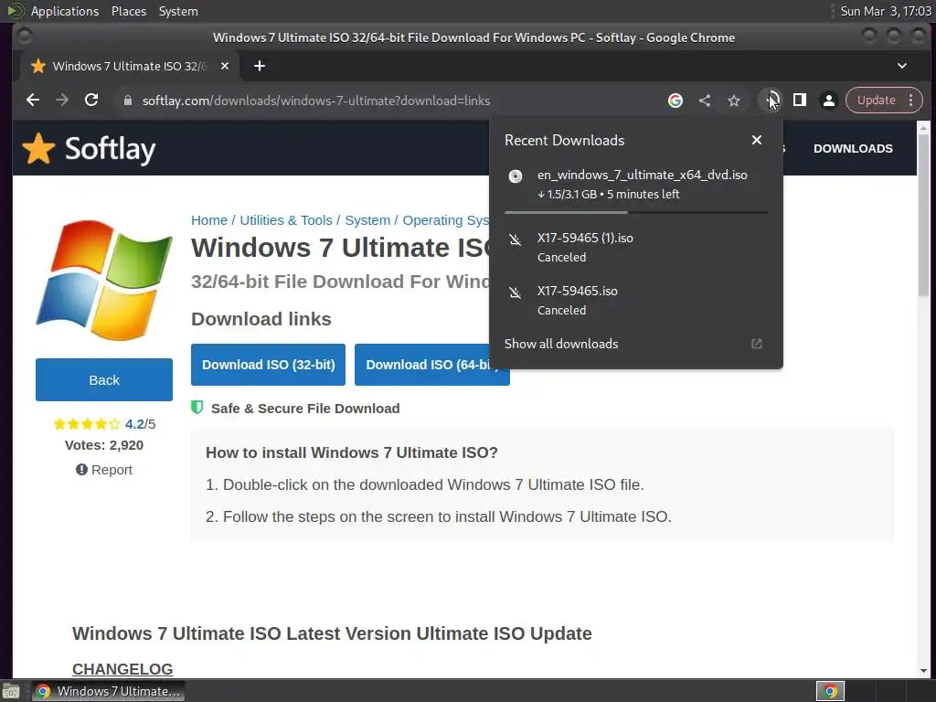Click the page vertical scrollbar
Image resolution: width=936 pixels, height=702 pixels.
click(x=923, y=214)
